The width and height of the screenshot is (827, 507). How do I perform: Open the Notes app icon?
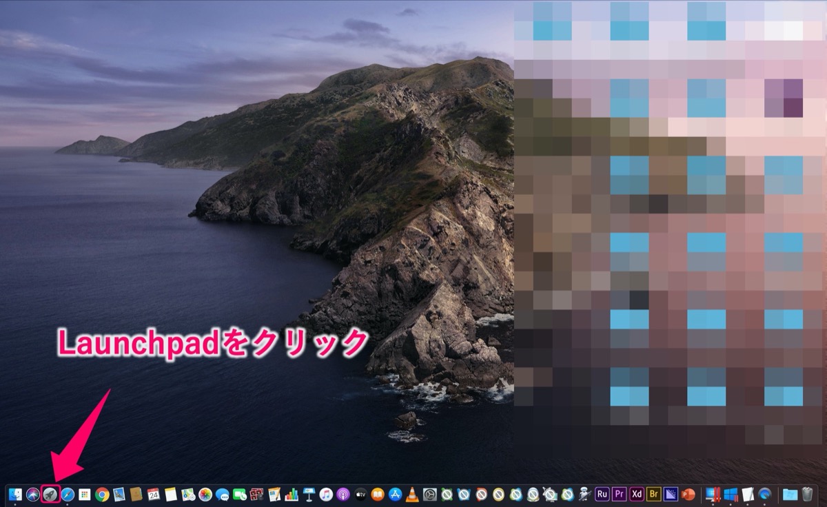click(x=171, y=494)
